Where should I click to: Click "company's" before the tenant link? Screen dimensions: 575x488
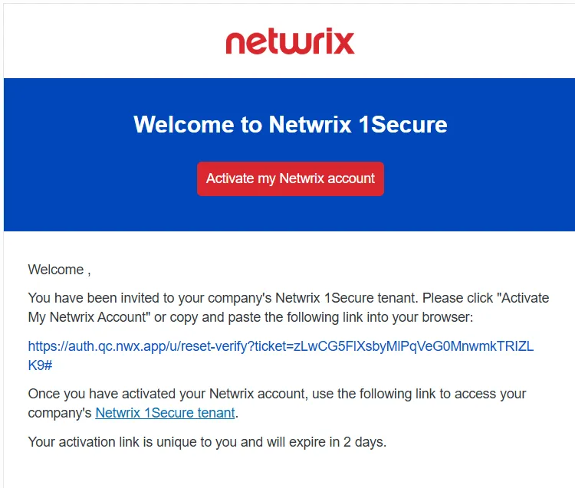pos(59,413)
